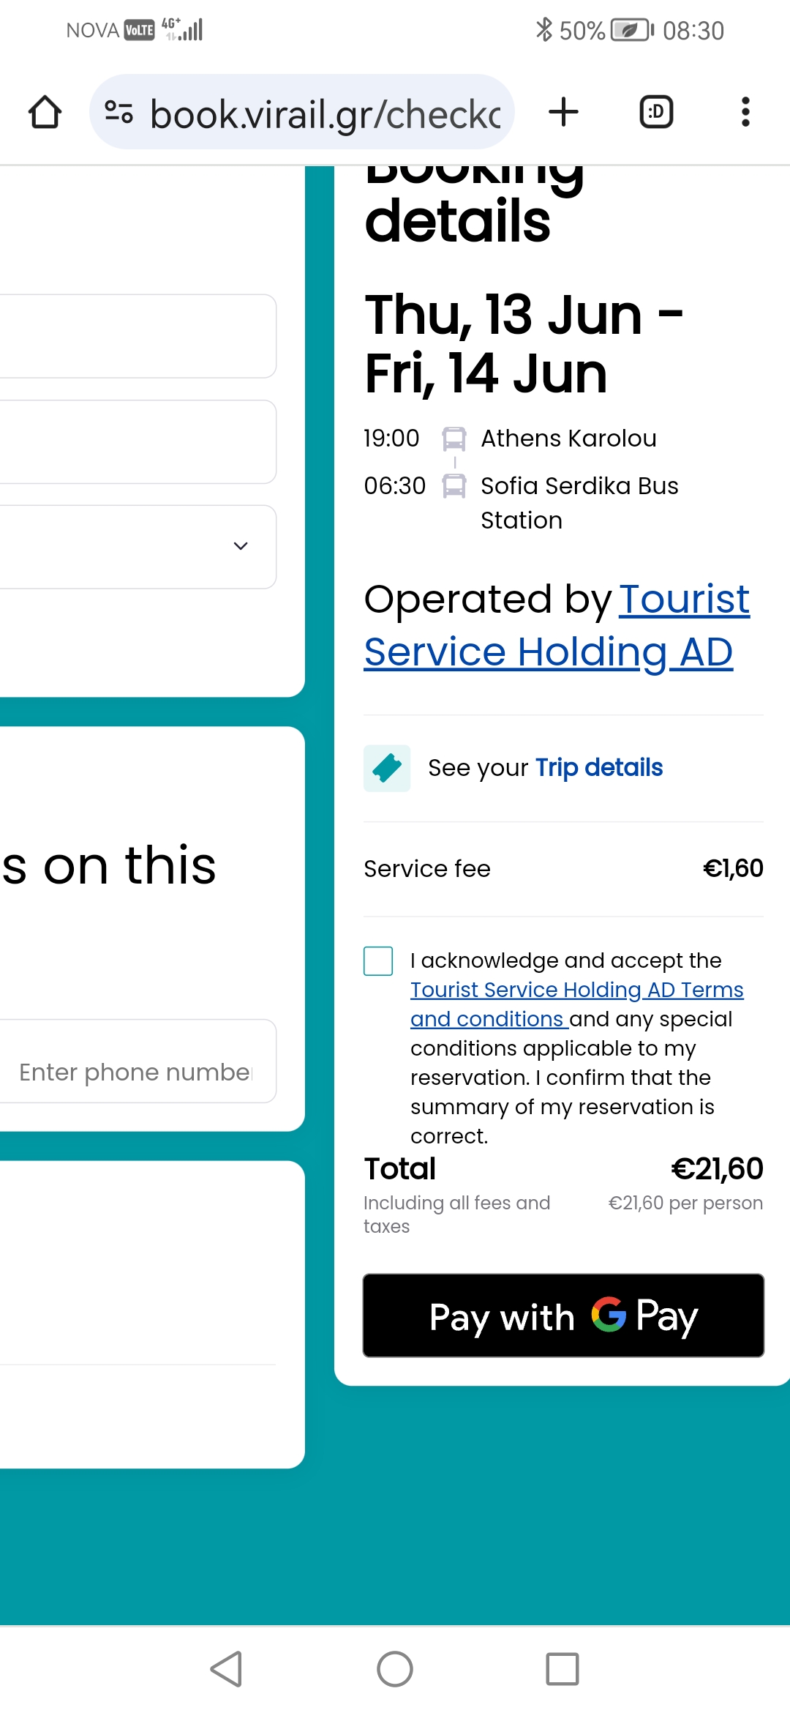
Task: Tap the browser home icon
Action: tap(45, 112)
